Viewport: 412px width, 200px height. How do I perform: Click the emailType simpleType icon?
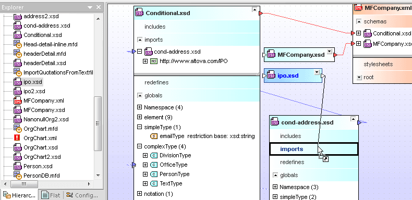coord(154,136)
